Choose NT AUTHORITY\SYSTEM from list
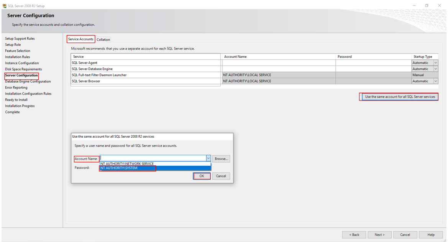Viewport: 448px width, 242px height. coord(155,168)
